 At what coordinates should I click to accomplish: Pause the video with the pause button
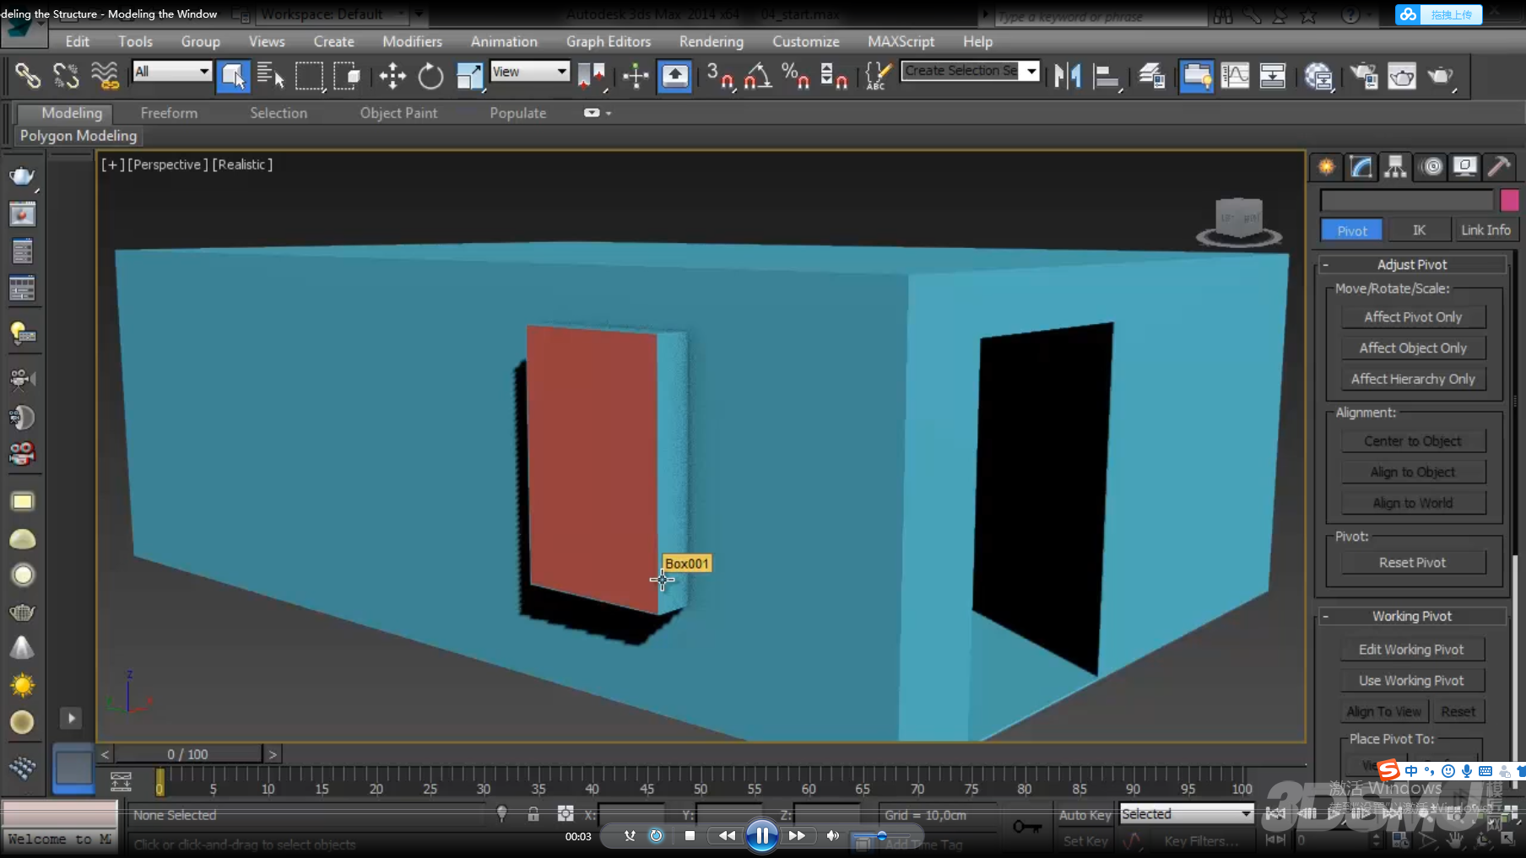click(x=761, y=836)
